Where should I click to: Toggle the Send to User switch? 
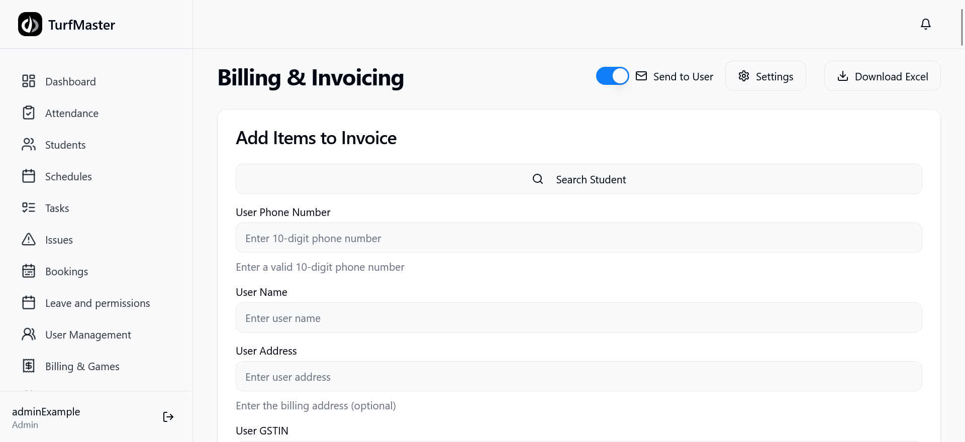pyautogui.click(x=613, y=76)
